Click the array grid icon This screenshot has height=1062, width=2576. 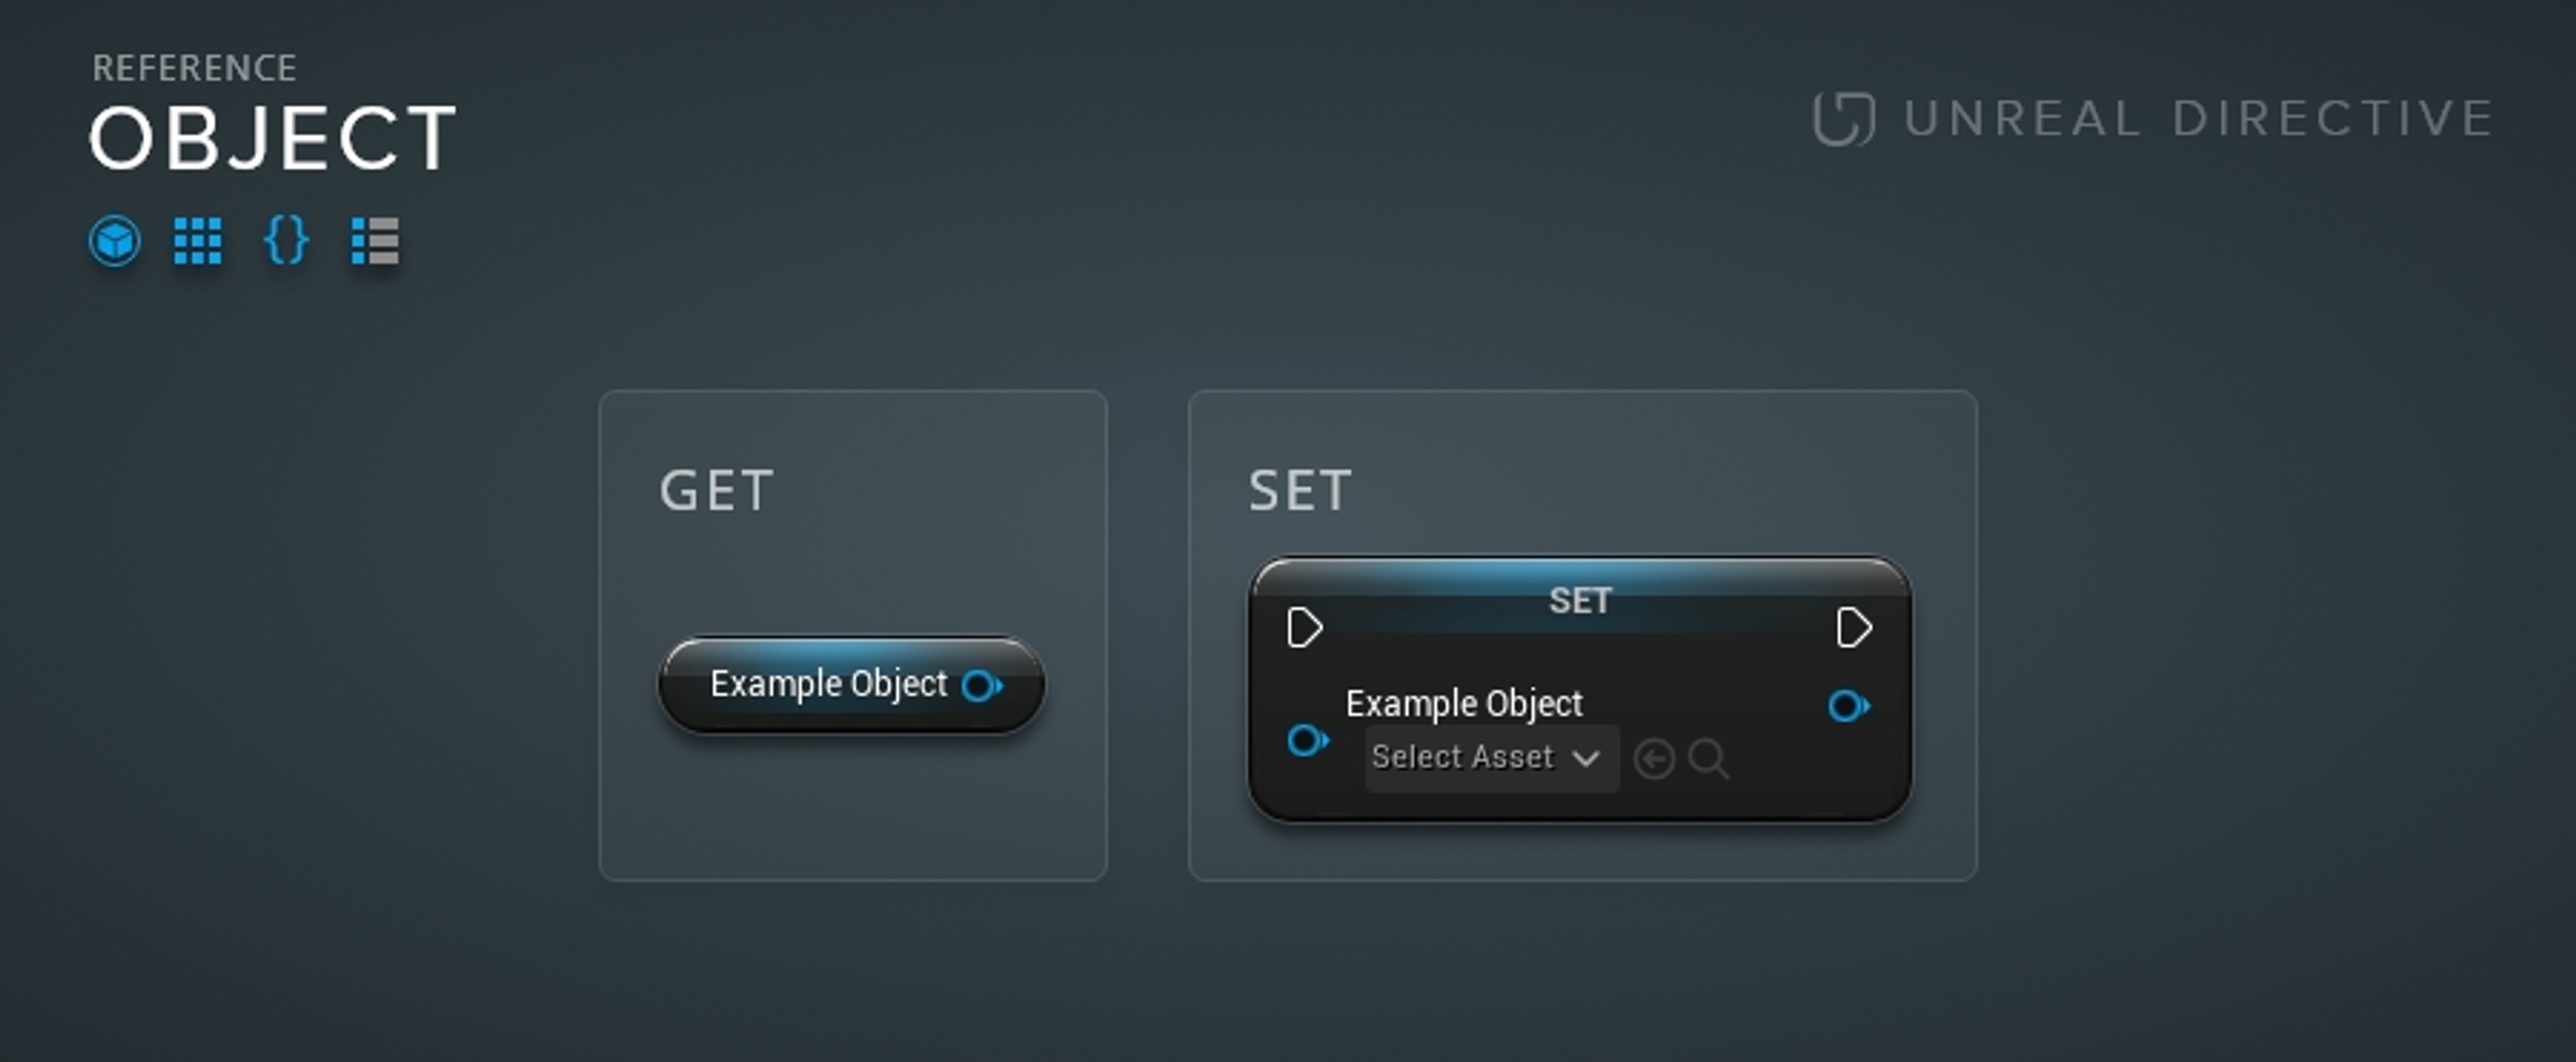[x=197, y=242]
